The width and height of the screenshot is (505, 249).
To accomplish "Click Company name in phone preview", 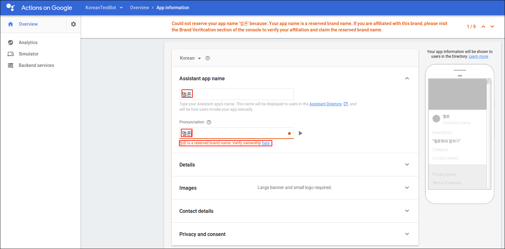I will (457, 123).
